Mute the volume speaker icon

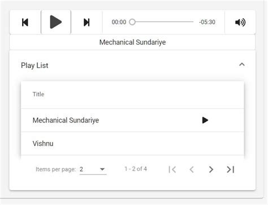click(x=240, y=22)
